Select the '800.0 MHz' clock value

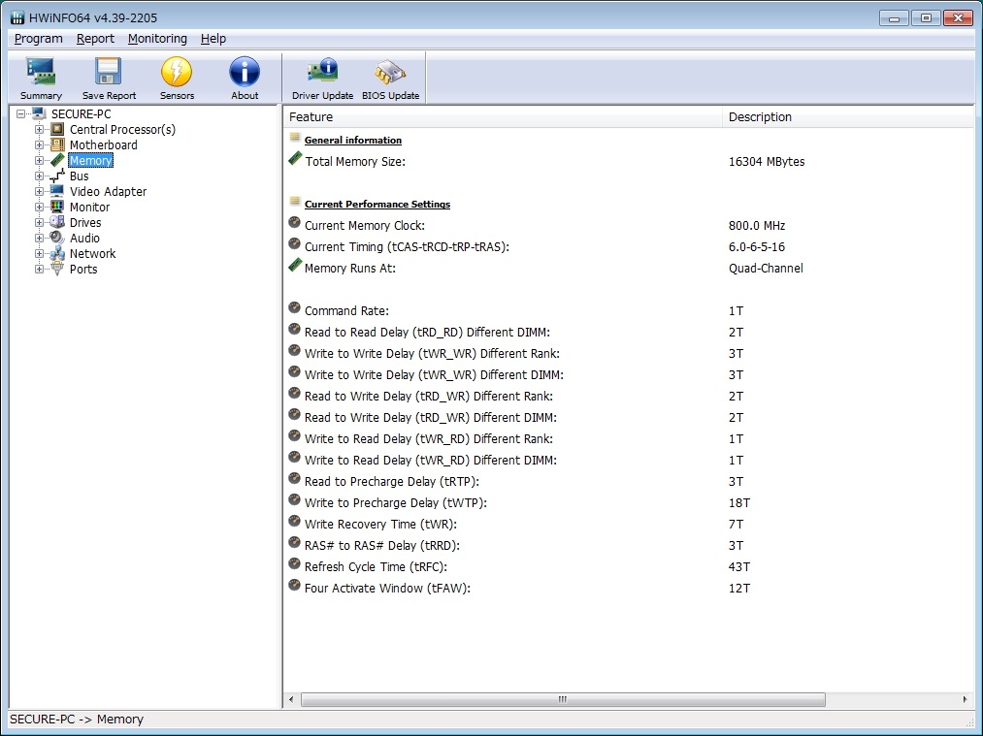(x=757, y=226)
